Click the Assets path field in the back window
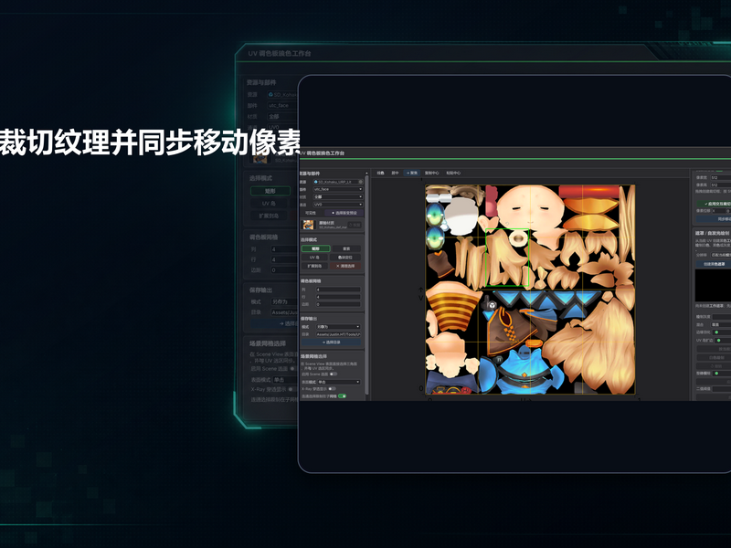This screenshot has height=548, width=731. (284, 312)
